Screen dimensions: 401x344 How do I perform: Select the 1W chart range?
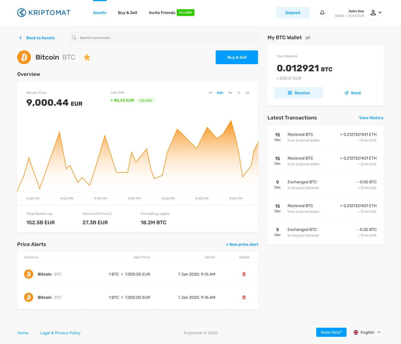[230, 93]
